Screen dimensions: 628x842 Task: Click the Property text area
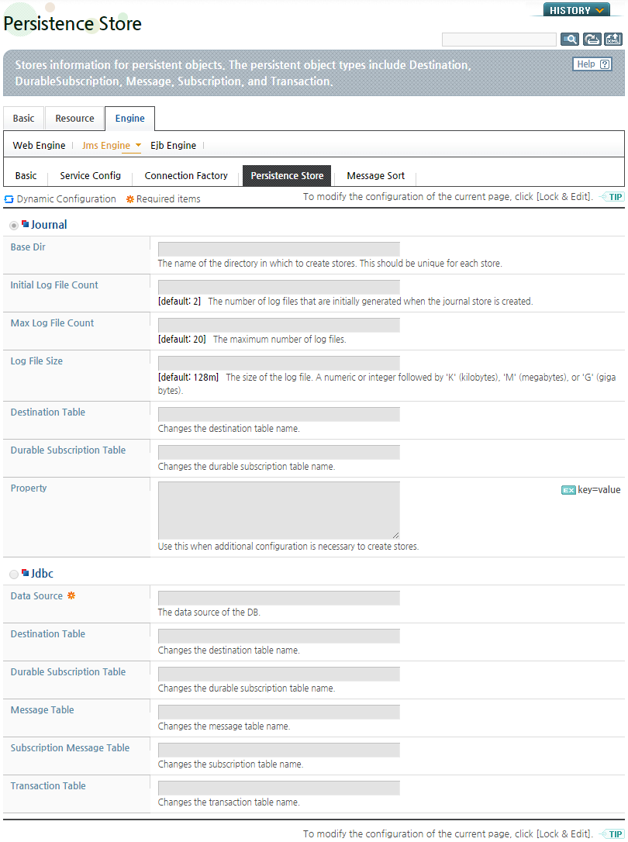pyautogui.click(x=279, y=510)
